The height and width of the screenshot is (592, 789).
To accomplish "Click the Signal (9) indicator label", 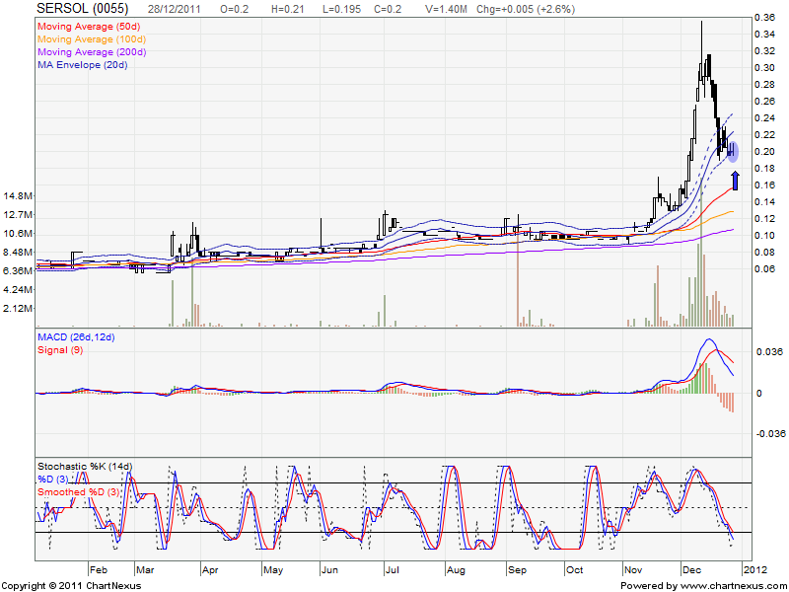I will pos(61,352).
